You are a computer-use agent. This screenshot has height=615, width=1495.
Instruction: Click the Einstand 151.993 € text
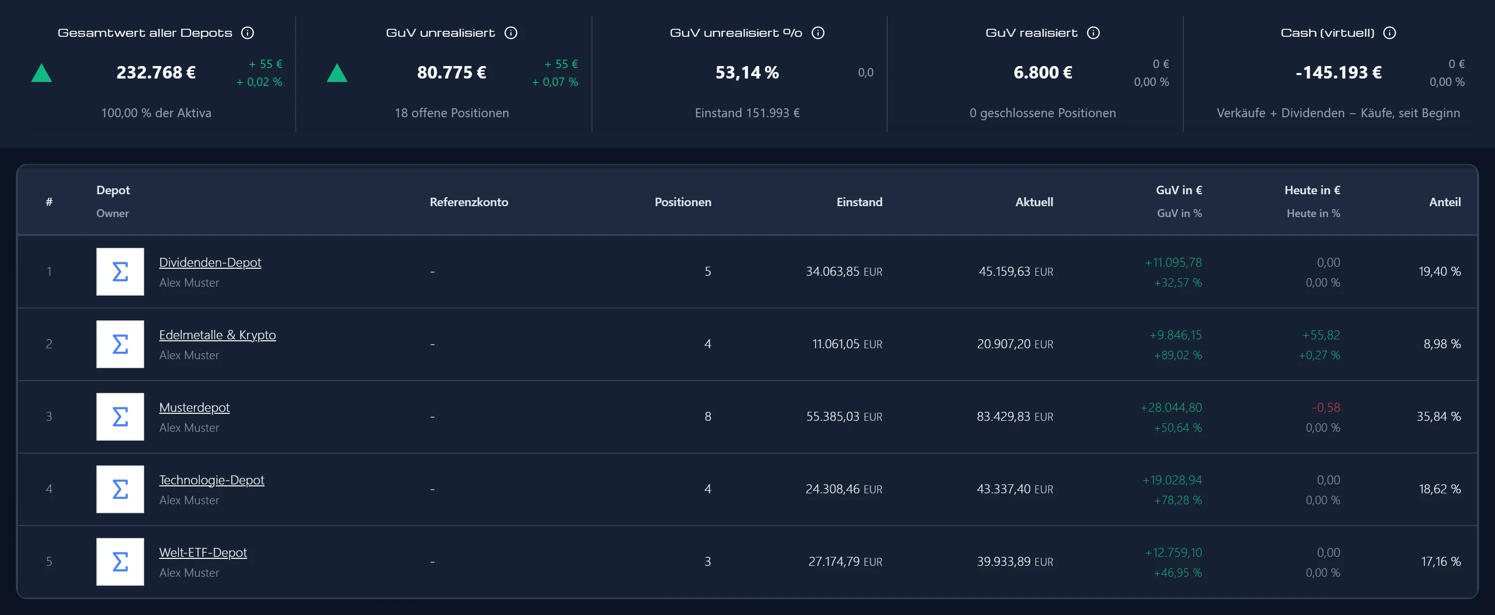point(747,113)
